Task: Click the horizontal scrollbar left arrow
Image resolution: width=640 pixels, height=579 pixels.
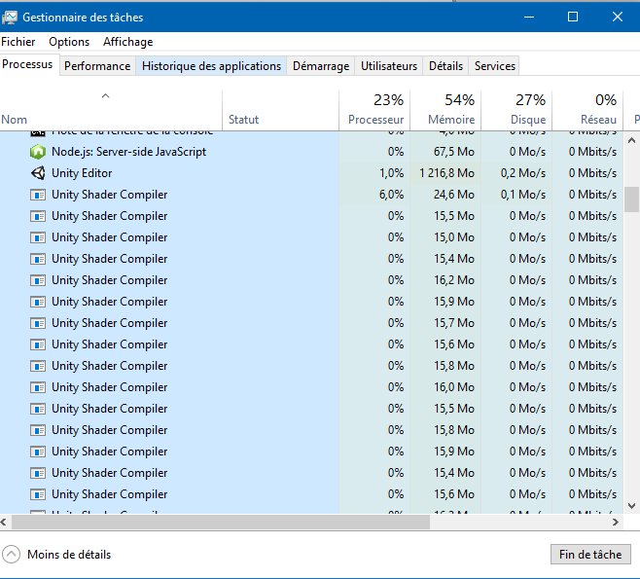Action: pyautogui.click(x=4, y=522)
